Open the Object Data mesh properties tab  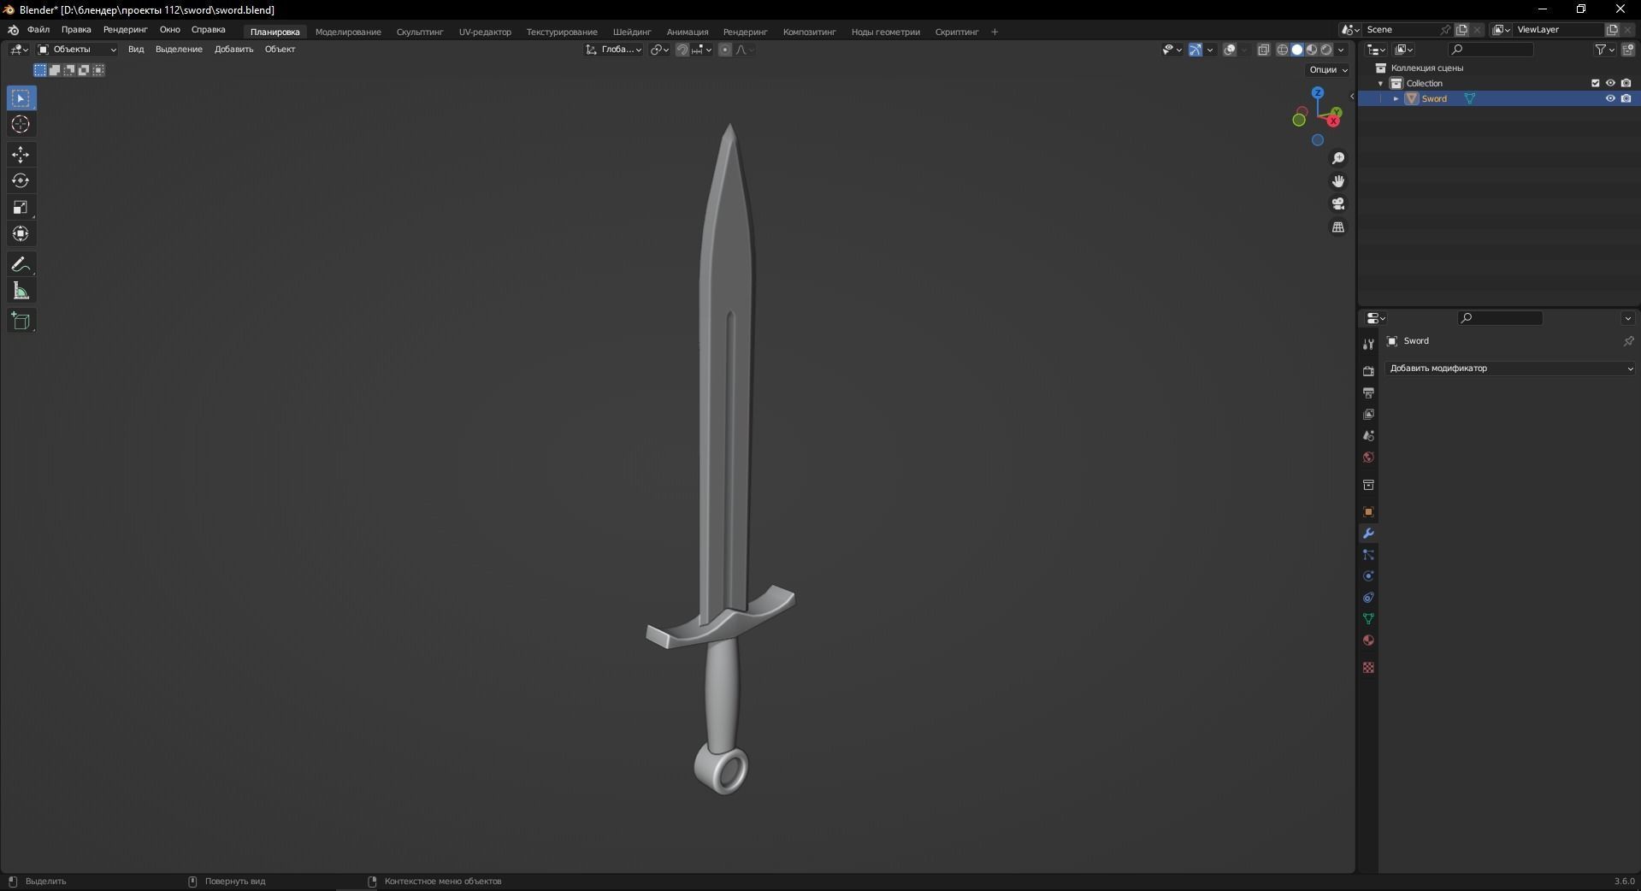tap(1368, 618)
